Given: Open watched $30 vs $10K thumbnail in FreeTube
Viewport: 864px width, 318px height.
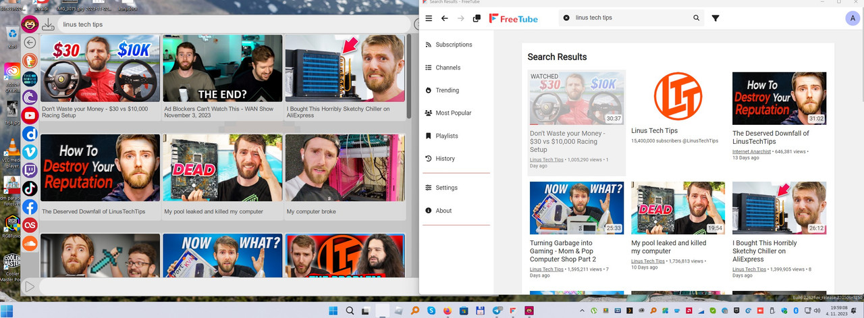Looking at the screenshot, I should (576, 99).
